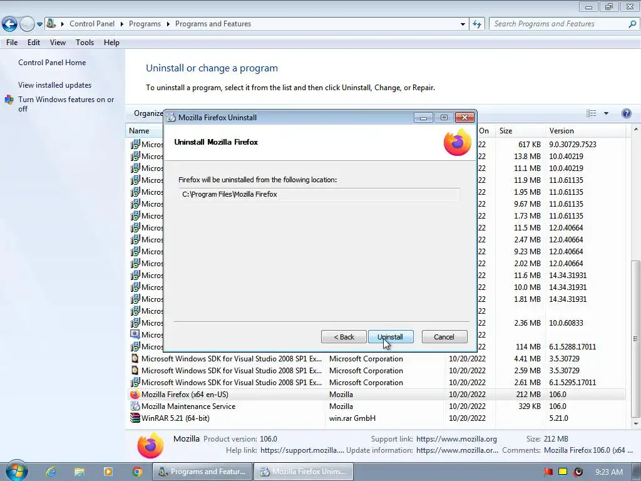Click the Organize toolbar button
This screenshot has height=481, width=641.
(148, 113)
